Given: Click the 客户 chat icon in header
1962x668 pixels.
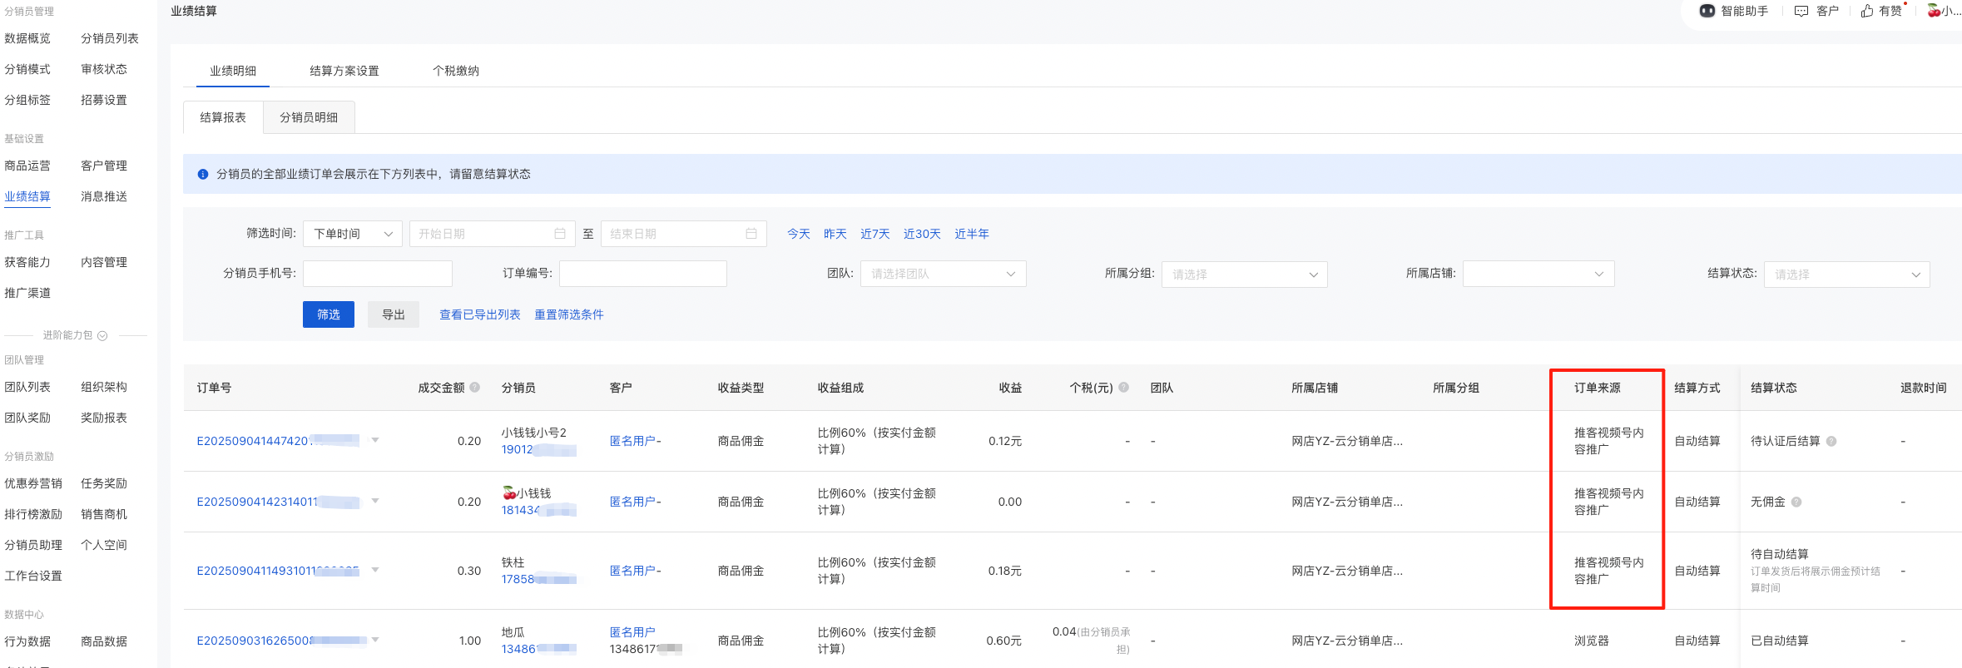Looking at the screenshot, I should pos(1801,11).
